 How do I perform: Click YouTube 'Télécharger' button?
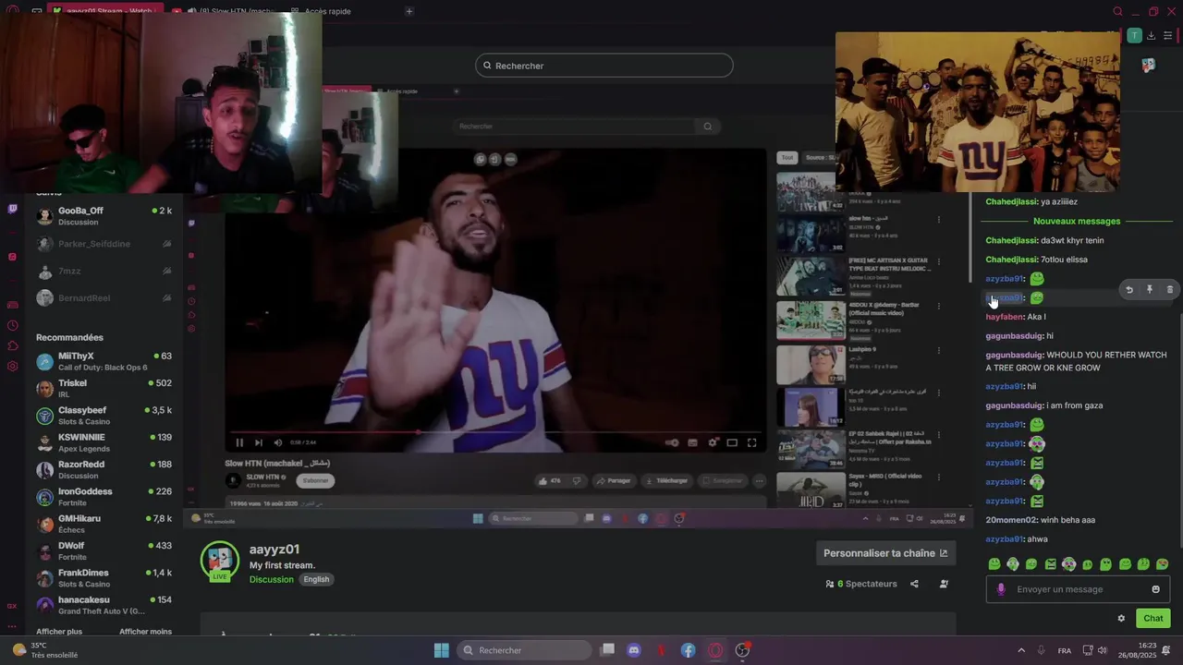[x=666, y=480]
